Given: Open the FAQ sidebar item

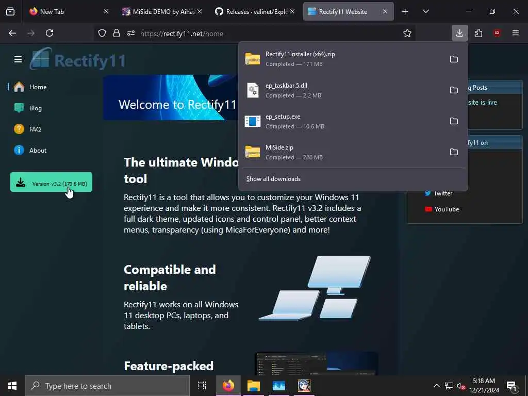Looking at the screenshot, I should [28, 129].
